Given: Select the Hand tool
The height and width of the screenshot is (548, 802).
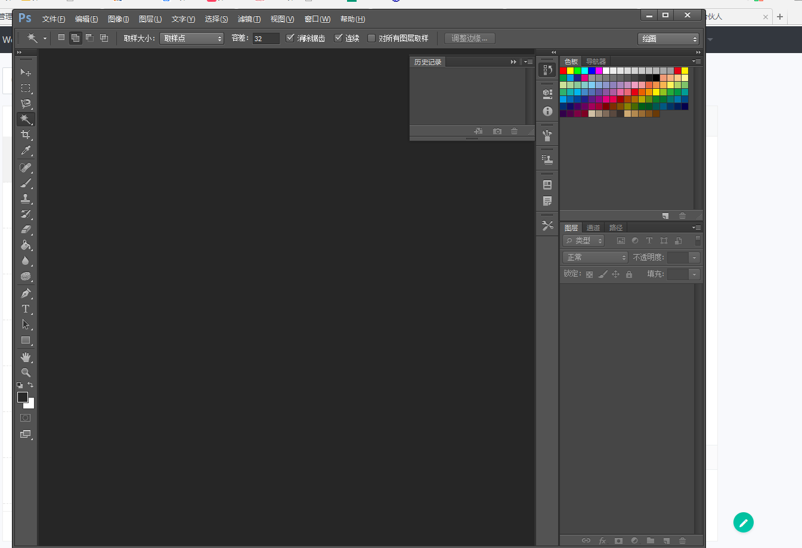Looking at the screenshot, I should 26,357.
